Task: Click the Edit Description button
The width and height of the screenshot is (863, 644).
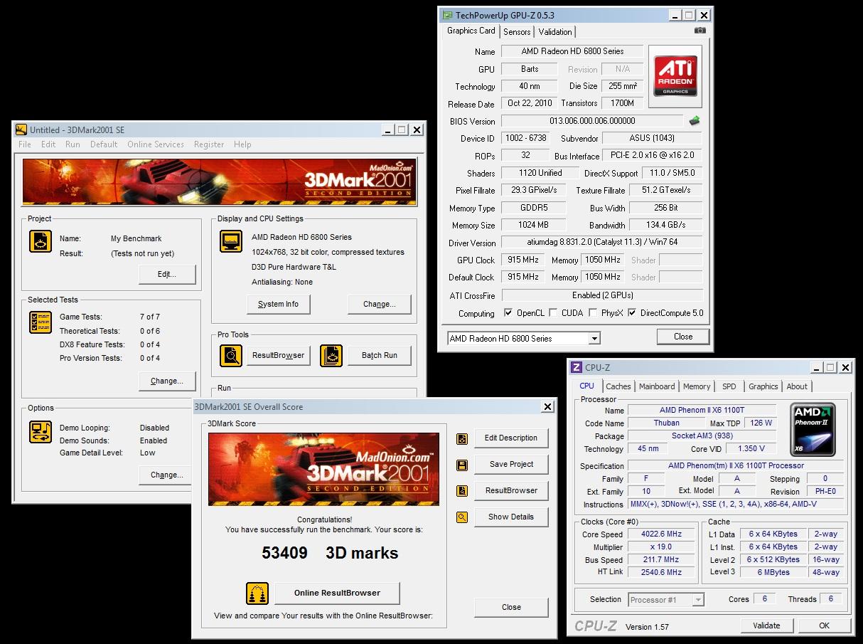Action: pos(511,438)
